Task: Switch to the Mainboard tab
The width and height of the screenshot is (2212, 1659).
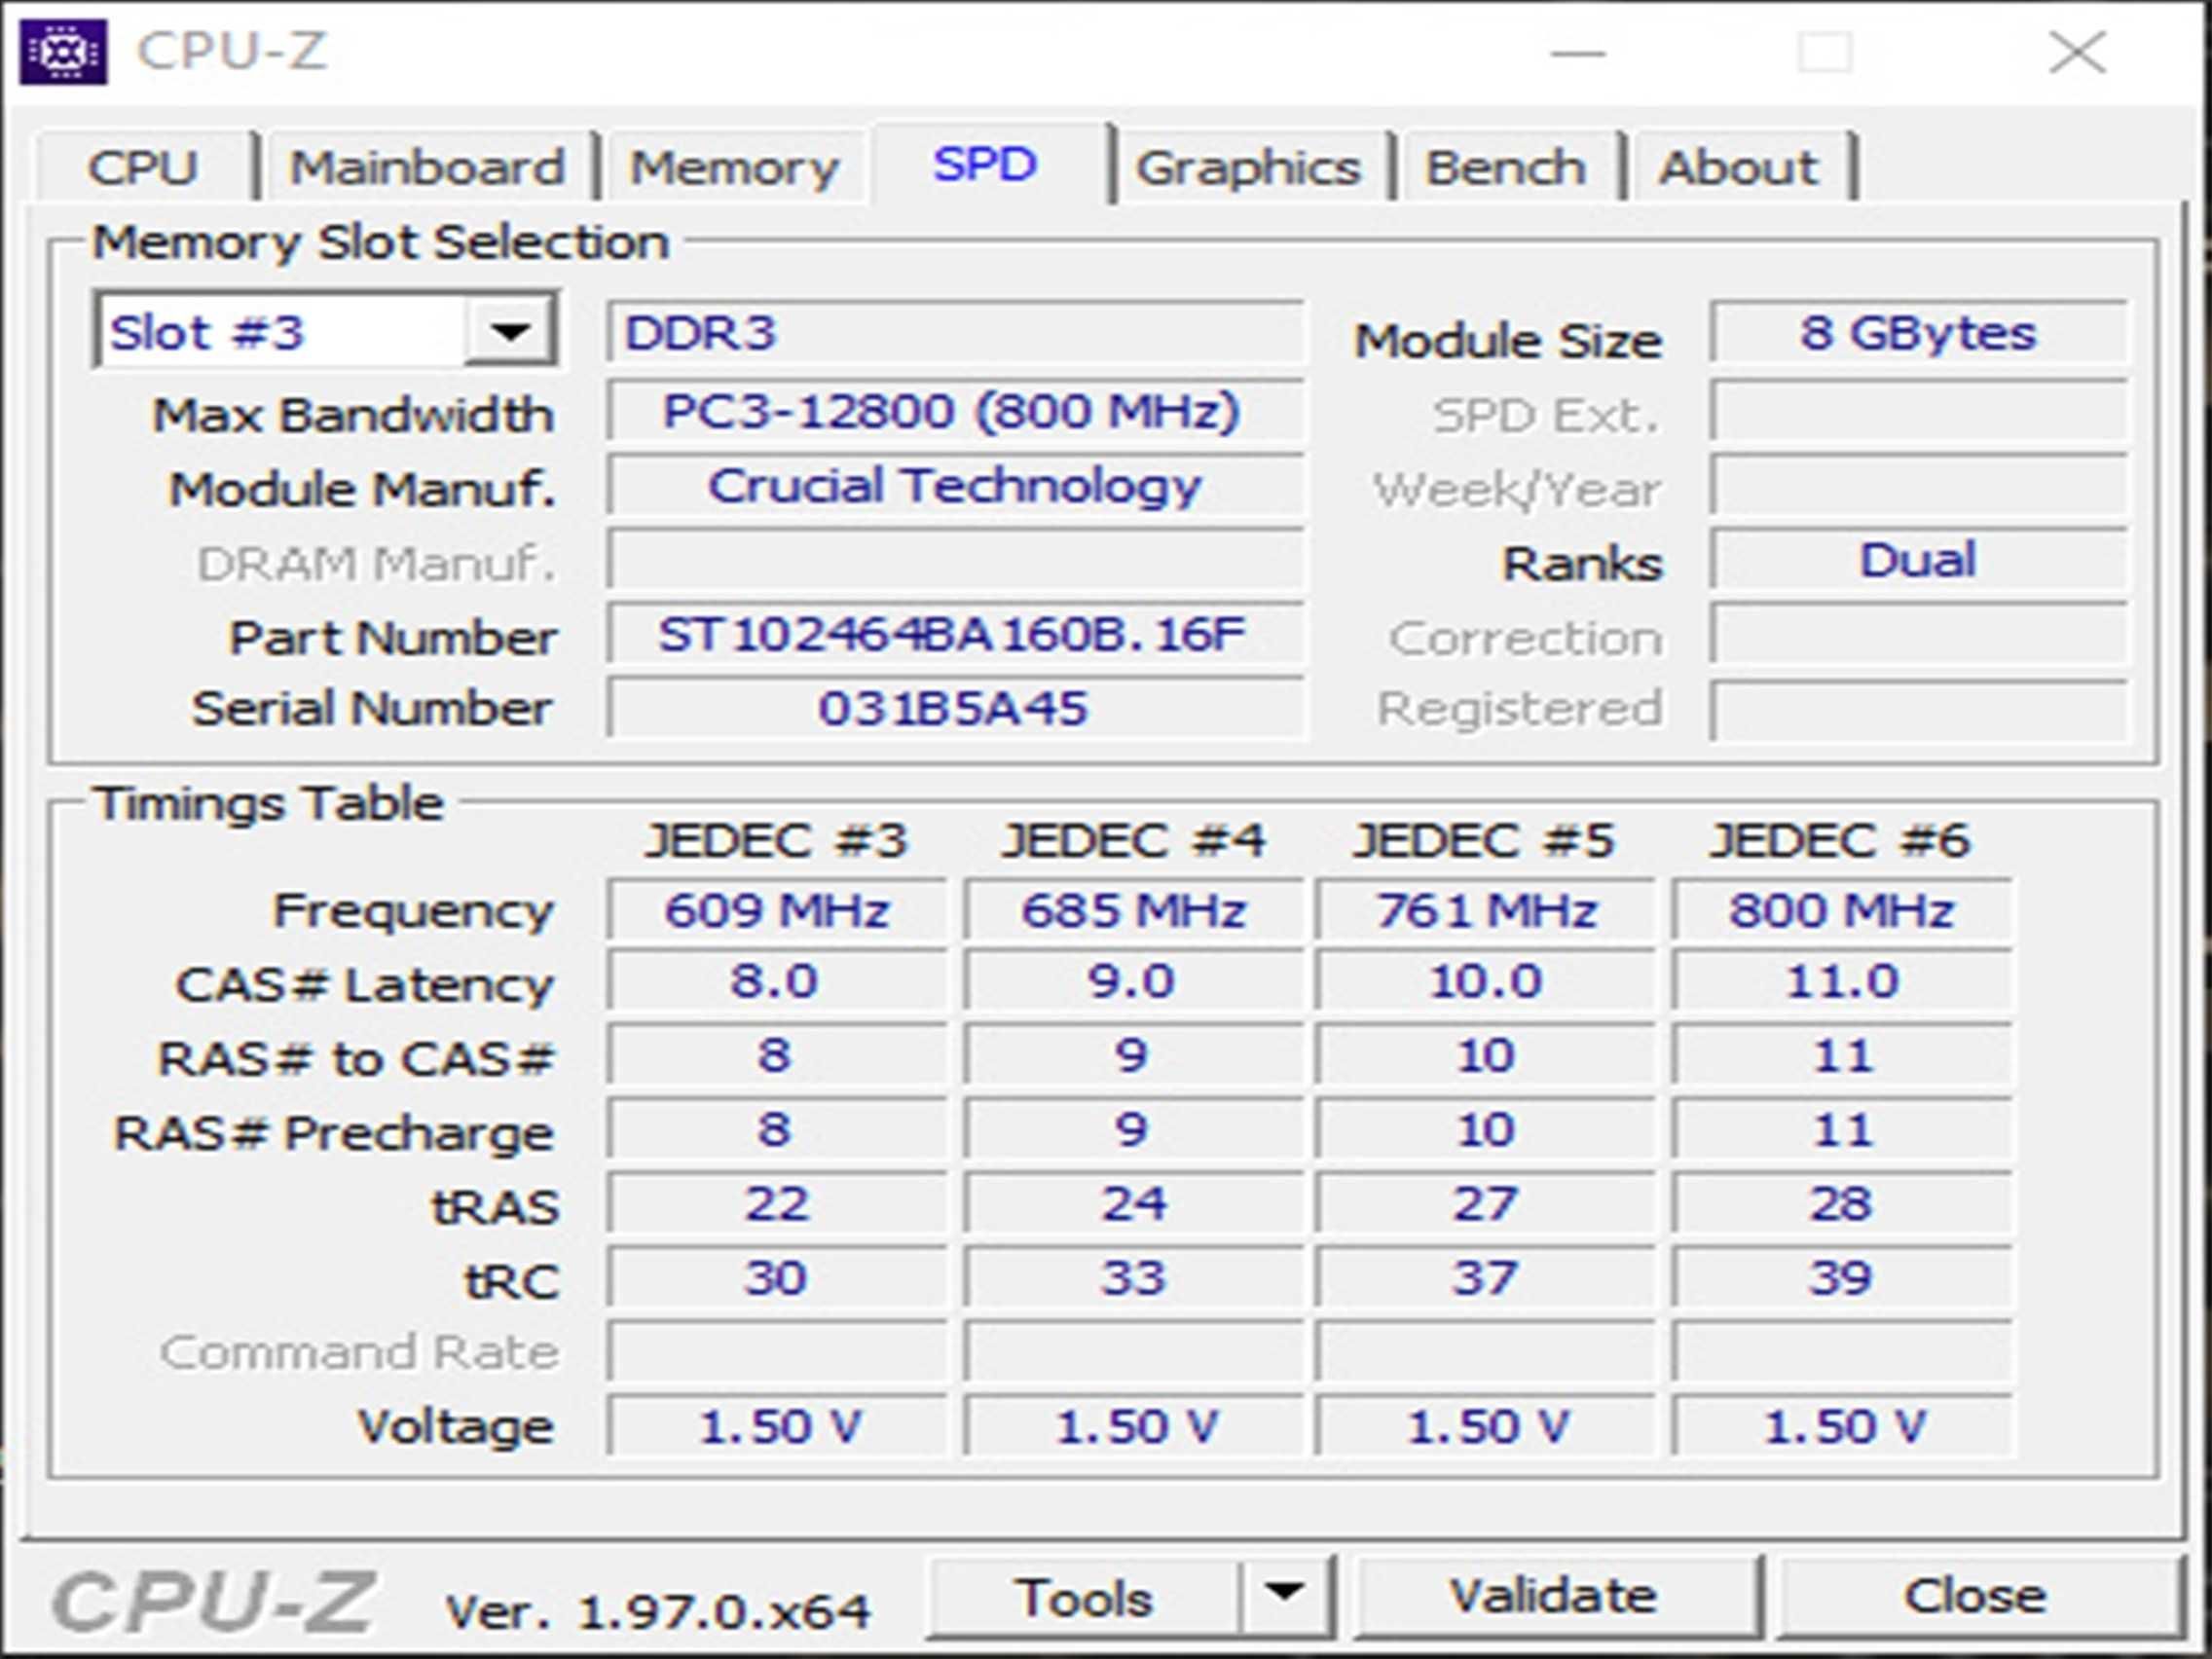Action: point(428,166)
